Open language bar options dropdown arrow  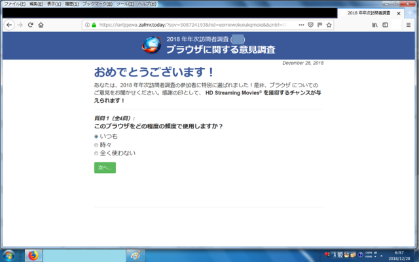pyautogui.click(x=375, y=257)
